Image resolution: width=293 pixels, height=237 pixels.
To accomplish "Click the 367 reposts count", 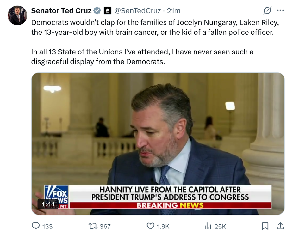I will [x=105, y=226].
